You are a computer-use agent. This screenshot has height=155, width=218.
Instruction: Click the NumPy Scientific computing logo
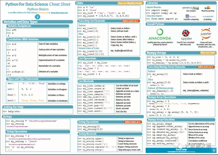click(x=191, y=16)
